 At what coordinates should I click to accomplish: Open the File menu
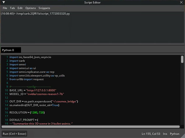tap(5, 8)
